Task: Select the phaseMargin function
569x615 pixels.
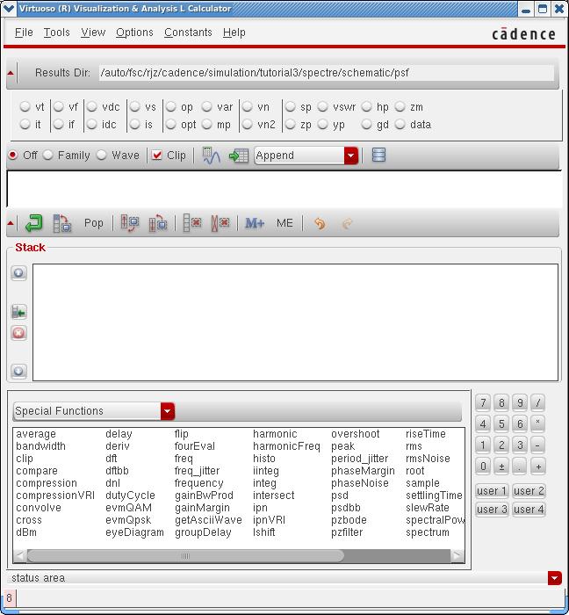Action: point(363,471)
